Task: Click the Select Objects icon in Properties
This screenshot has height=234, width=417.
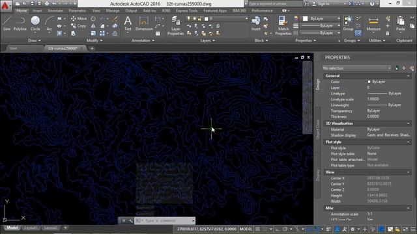Action: pyautogui.click(x=404, y=68)
